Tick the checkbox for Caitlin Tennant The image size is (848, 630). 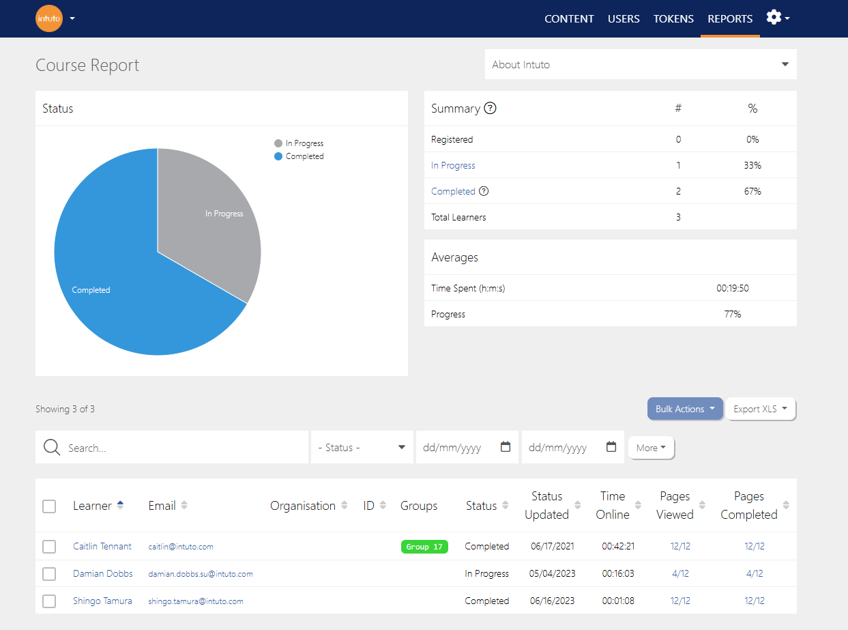49,547
